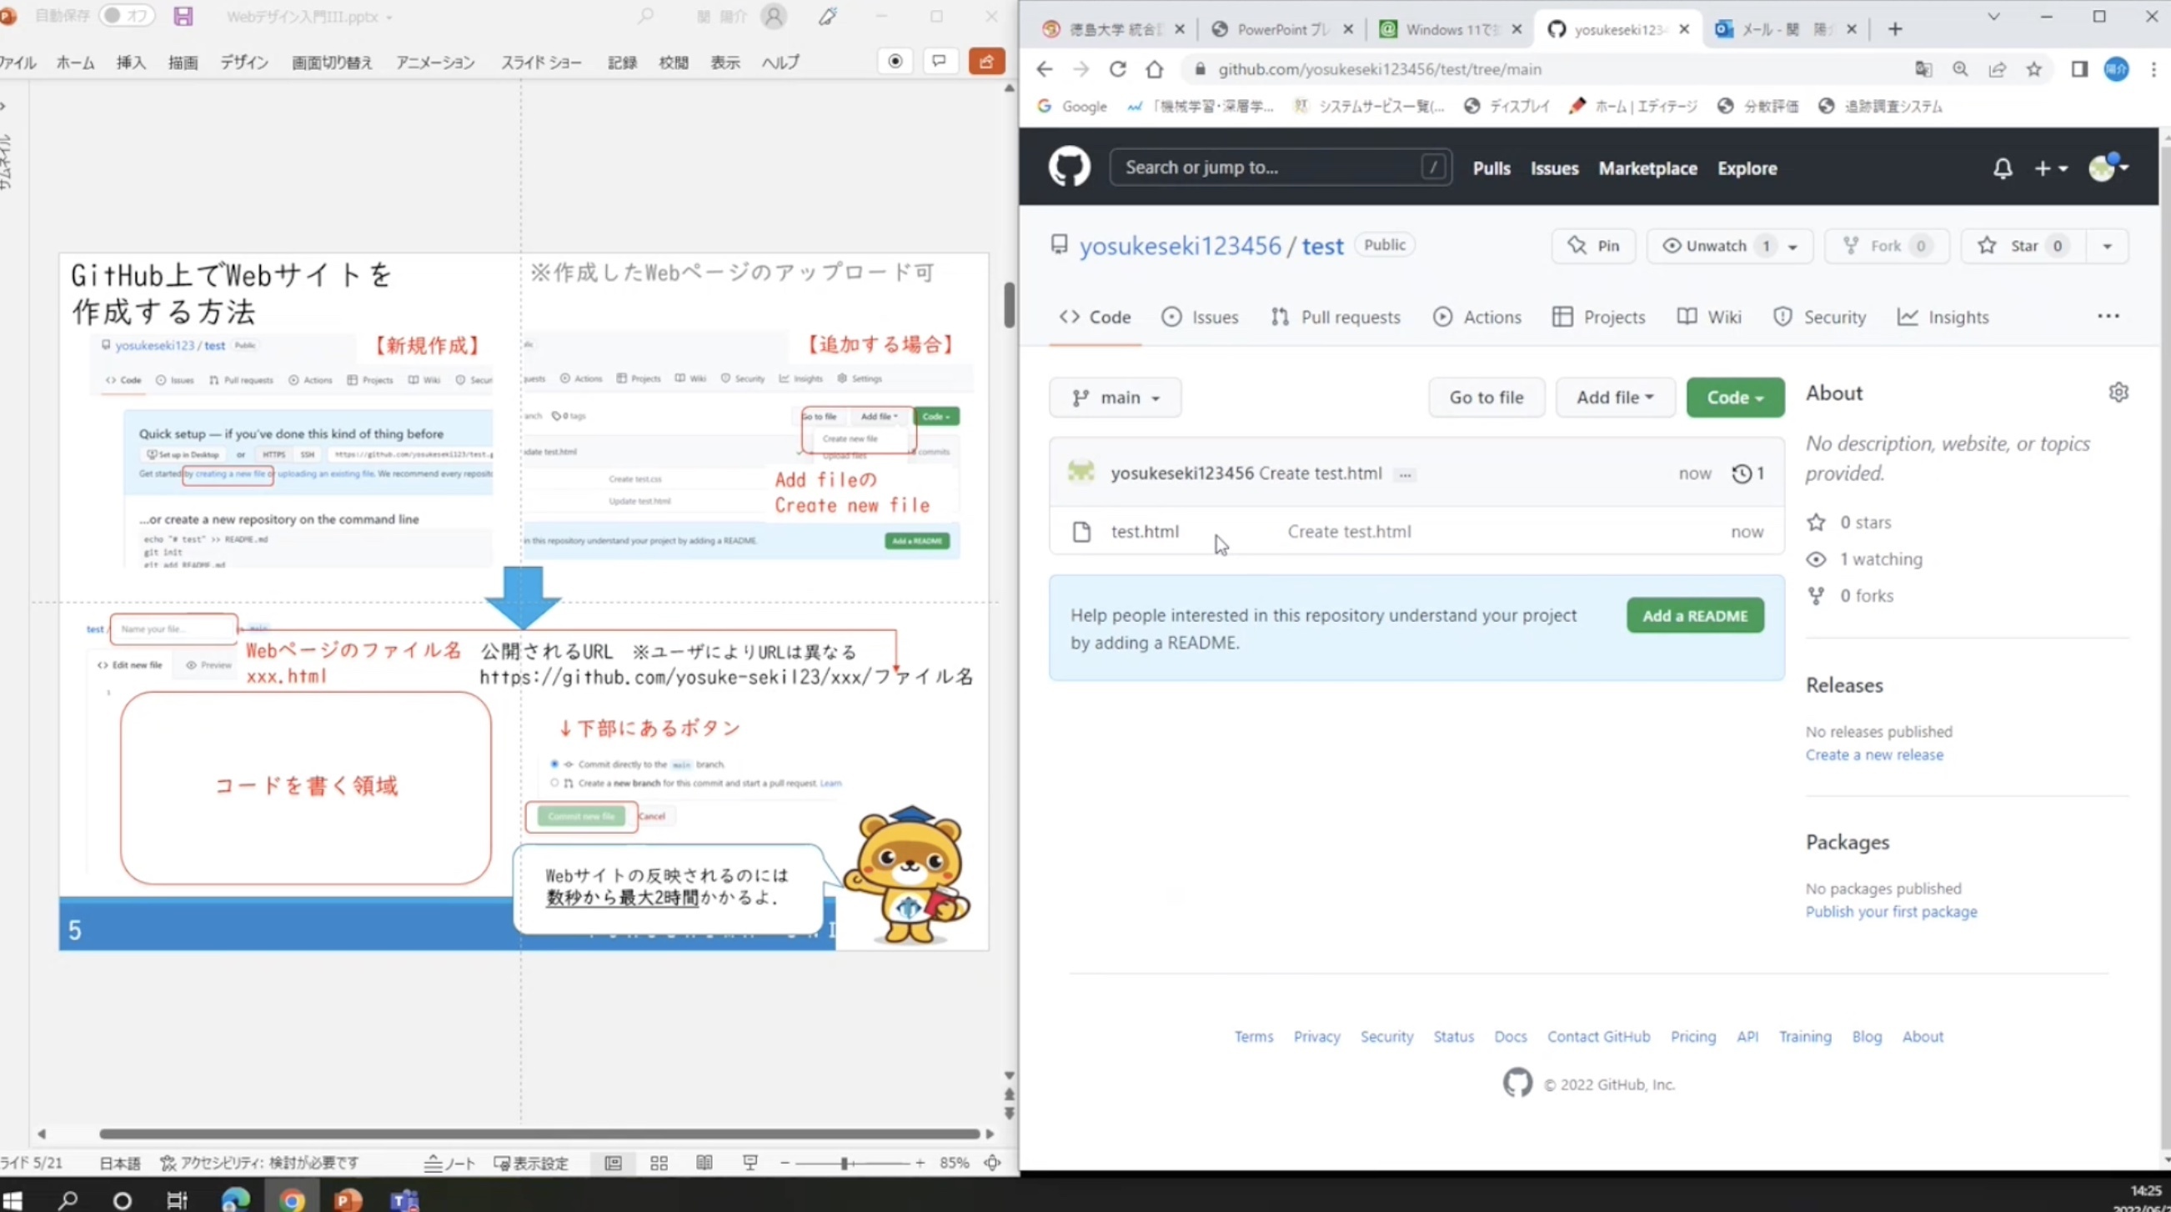Reload the GitHub page
The width and height of the screenshot is (2171, 1212).
tap(1117, 69)
